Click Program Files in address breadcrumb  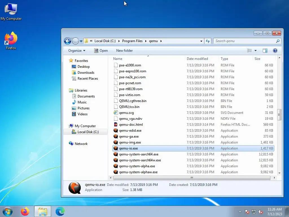tap(132, 41)
